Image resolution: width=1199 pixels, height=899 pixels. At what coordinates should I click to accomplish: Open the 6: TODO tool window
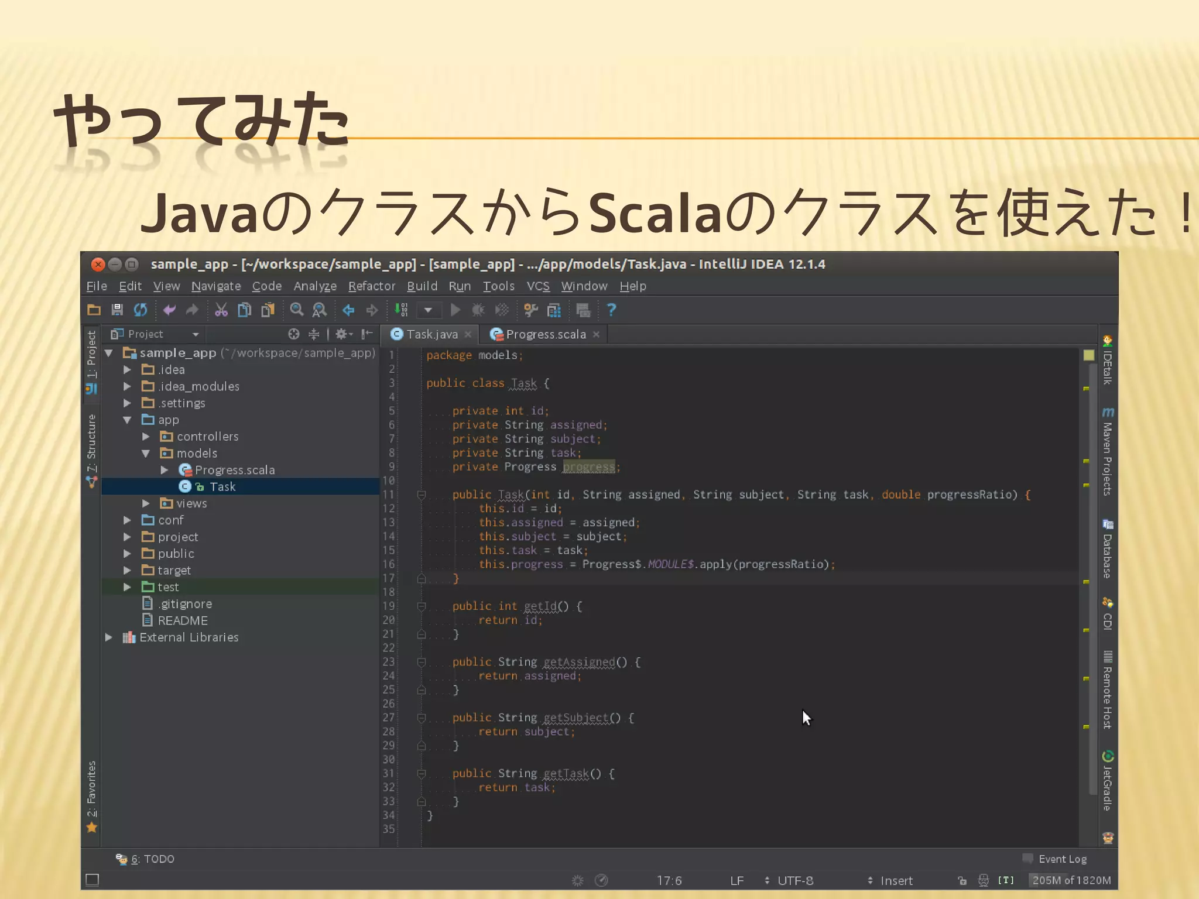(x=145, y=859)
